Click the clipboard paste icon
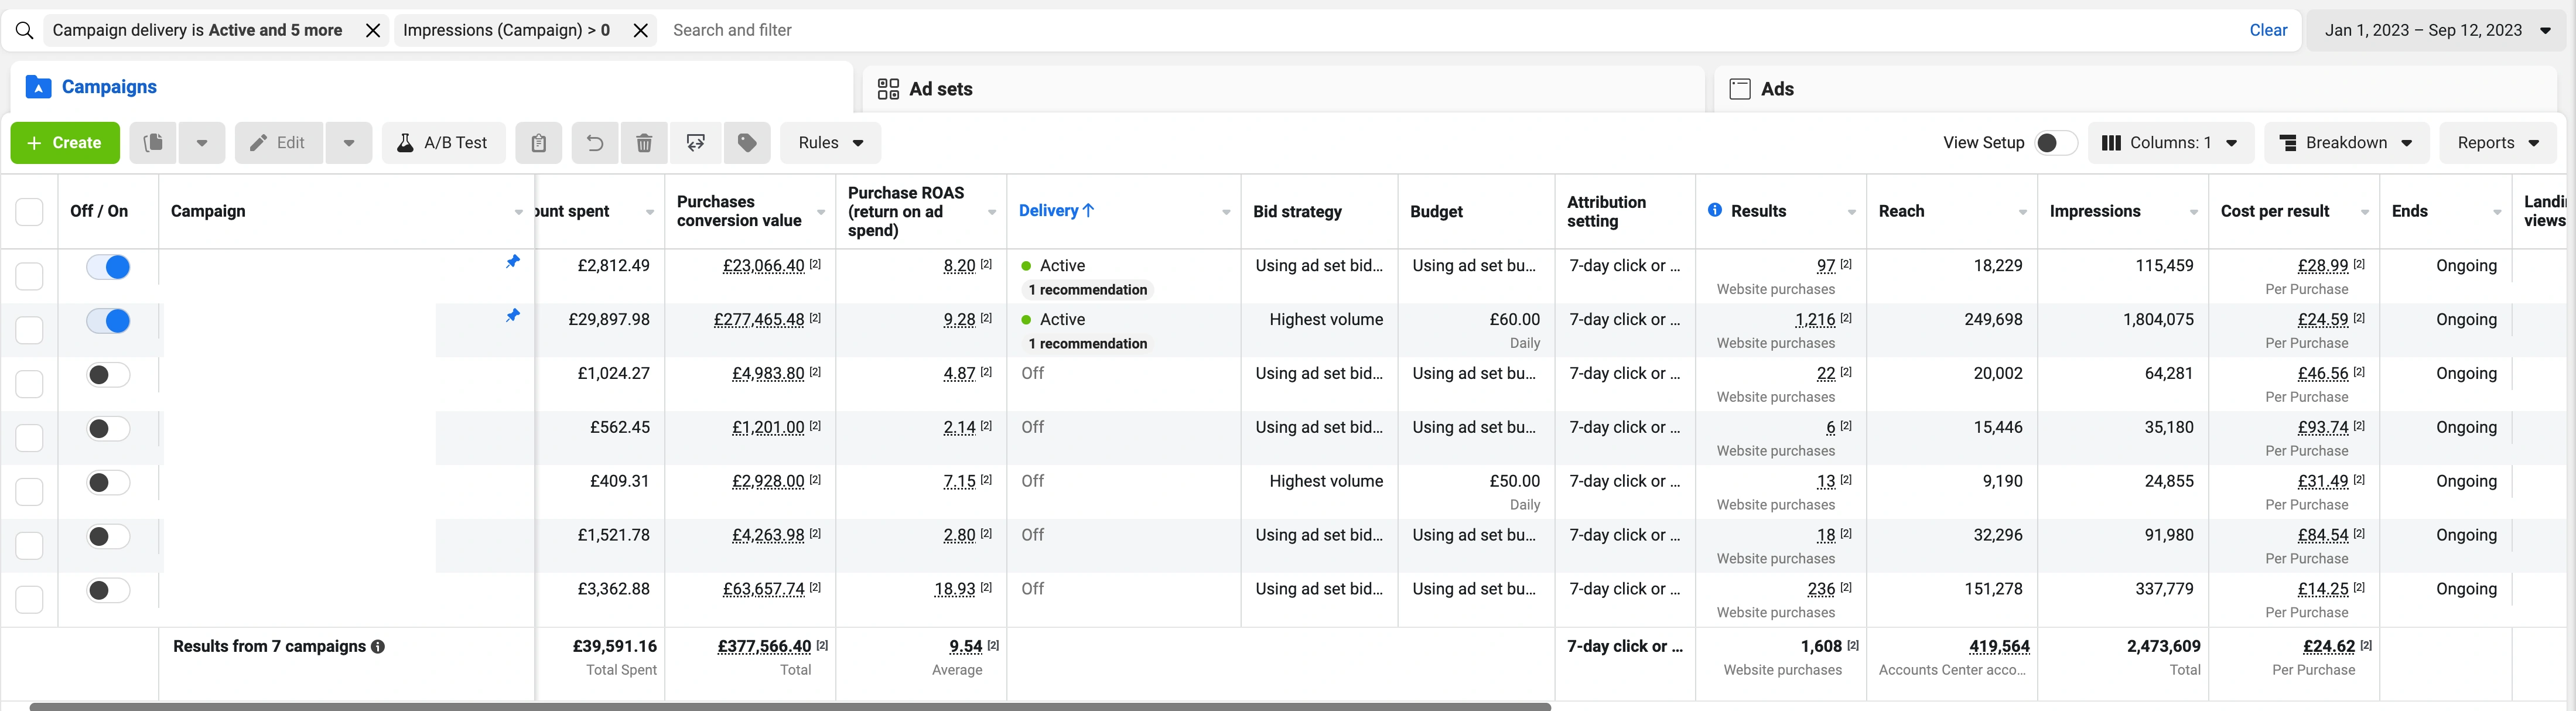The height and width of the screenshot is (711, 2576). 538,143
